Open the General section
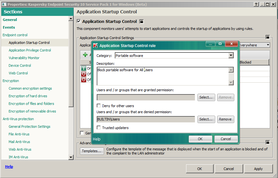278x178 pixels. pos(10,20)
